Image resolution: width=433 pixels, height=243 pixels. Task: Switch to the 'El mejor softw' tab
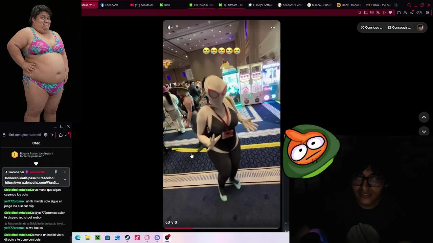[260, 5]
